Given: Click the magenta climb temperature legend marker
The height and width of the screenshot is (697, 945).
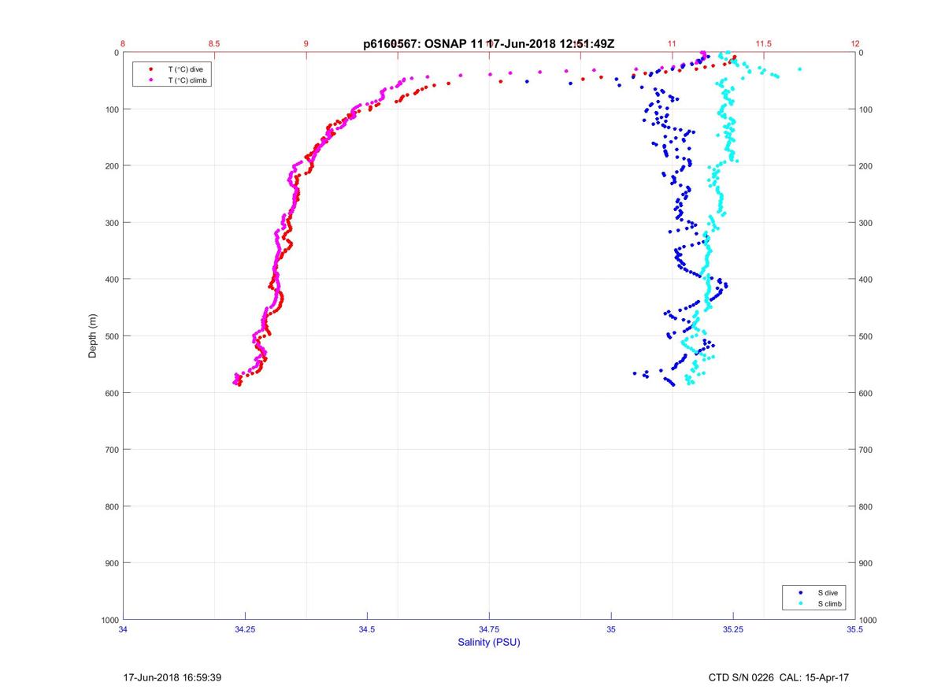Looking at the screenshot, I should (x=150, y=80).
